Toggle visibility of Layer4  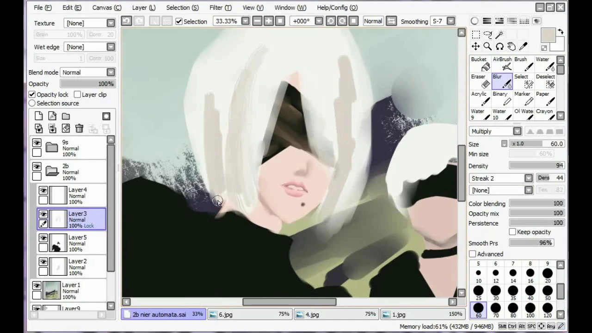tap(43, 191)
